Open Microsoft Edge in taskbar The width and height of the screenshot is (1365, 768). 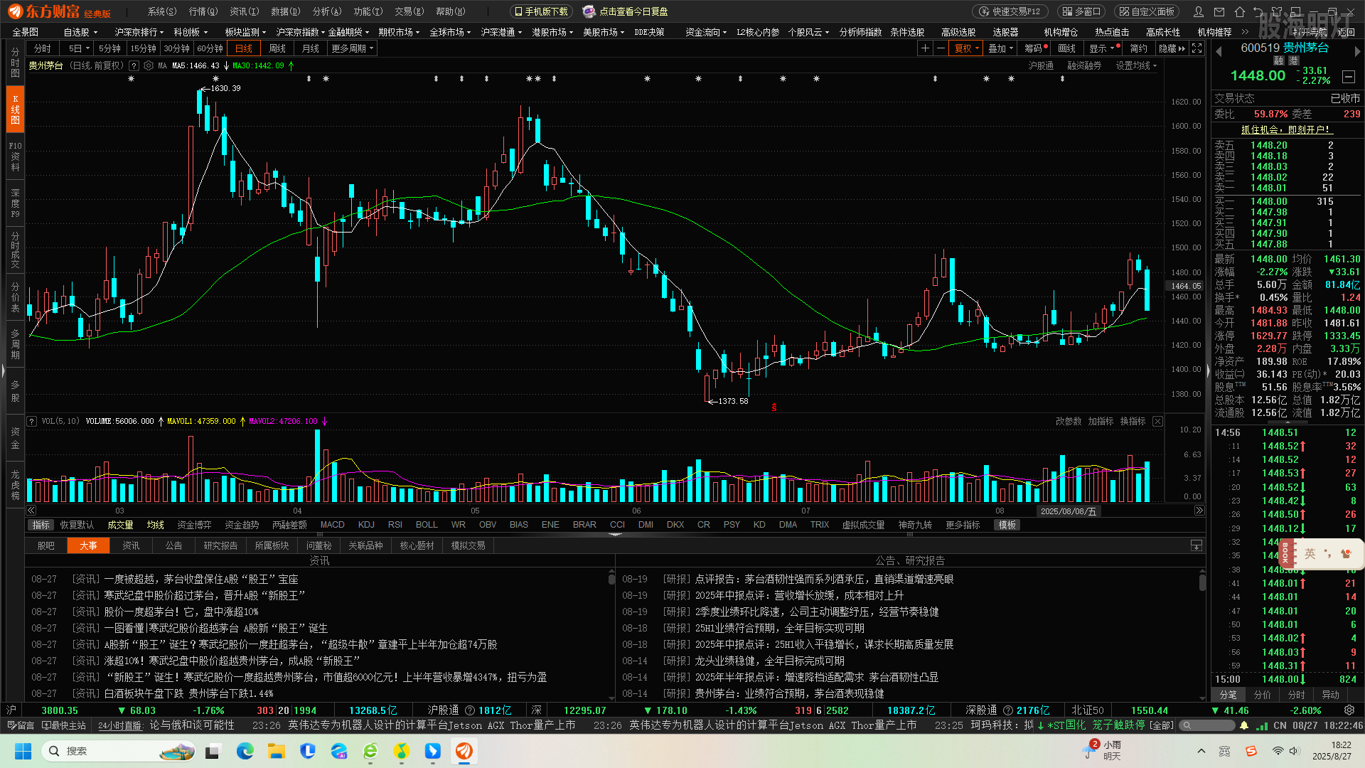(245, 751)
